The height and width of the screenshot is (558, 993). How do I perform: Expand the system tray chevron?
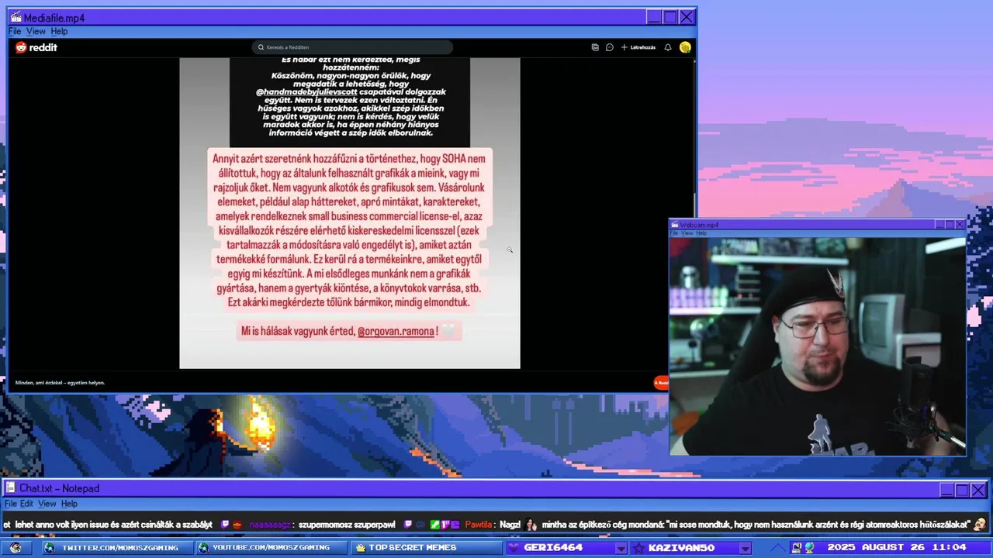[x=779, y=548]
